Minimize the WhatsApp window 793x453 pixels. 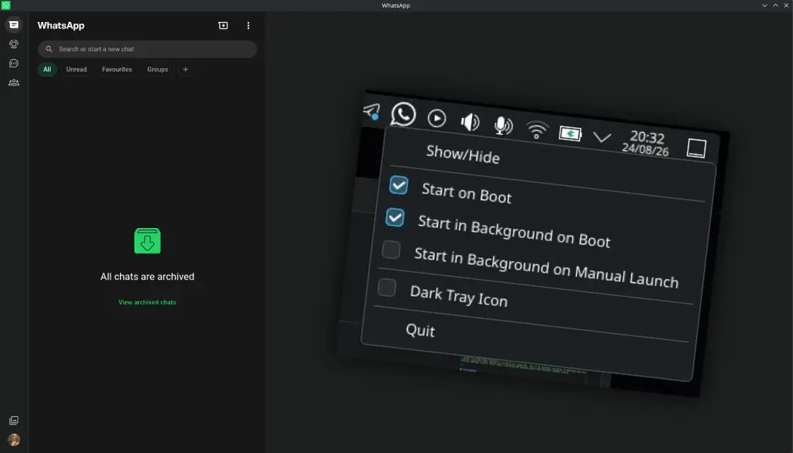pyautogui.click(x=764, y=5)
